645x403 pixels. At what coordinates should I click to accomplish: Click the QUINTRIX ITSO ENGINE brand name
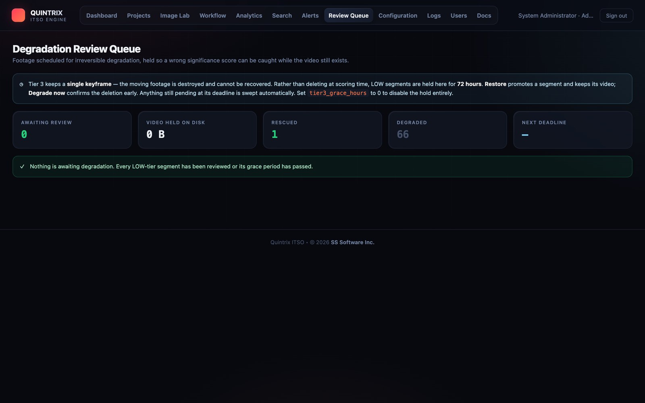(48, 16)
